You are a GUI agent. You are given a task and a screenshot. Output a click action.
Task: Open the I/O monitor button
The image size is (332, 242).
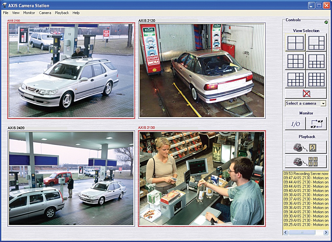pos(295,124)
